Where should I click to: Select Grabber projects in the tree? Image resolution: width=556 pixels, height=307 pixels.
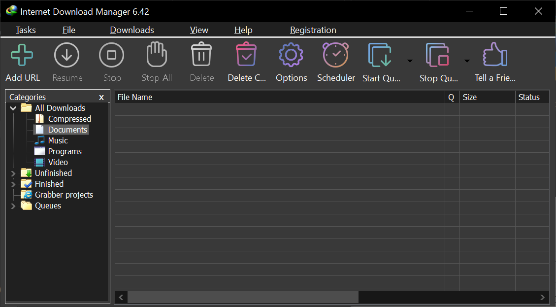click(x=64, y=195)
